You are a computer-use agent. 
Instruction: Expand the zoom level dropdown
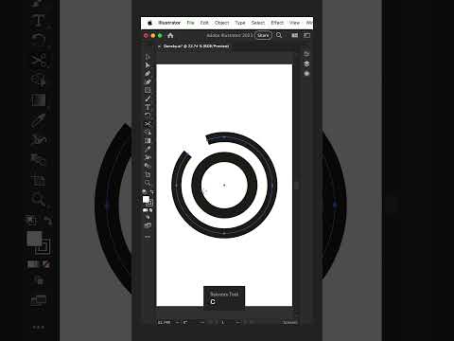pos(178,322)
